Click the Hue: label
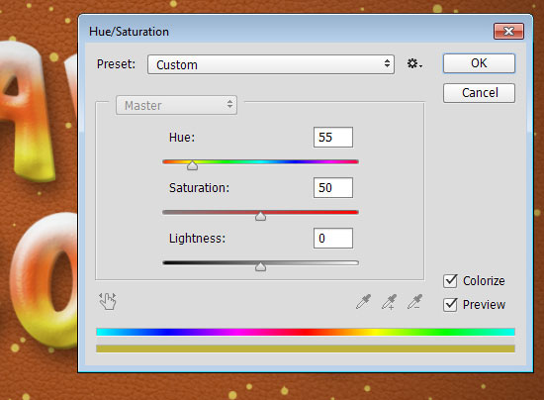Viewport: 544px width, 400px height. [182, 138]
